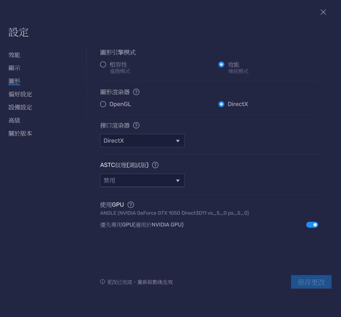Open the 接口渲染器 DirectX dropdown
Screen dimensions: 341x317
[142, 141]
